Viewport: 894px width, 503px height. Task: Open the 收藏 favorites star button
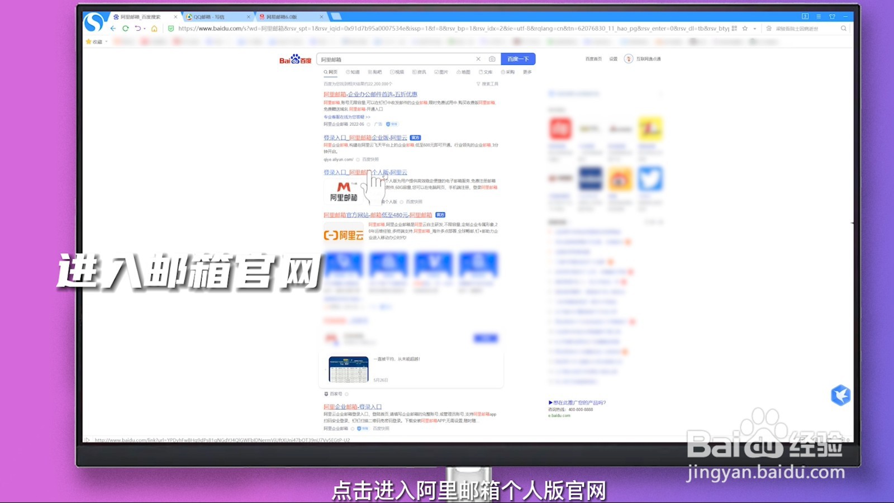coord(94,42)
